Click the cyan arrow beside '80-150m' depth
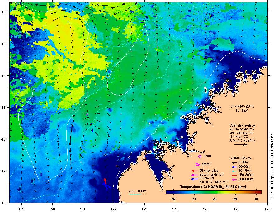Screen dimensions: 274x212 pyautogui.click(x=234, y=171)
